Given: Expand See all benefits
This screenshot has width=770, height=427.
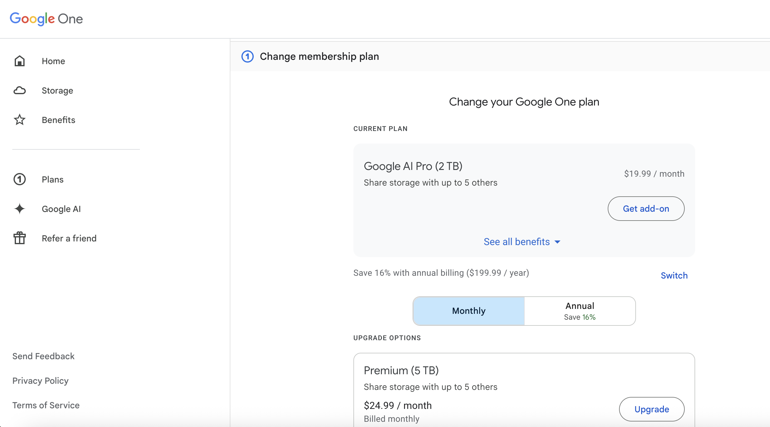Looking at the screenshot, I should (x=517, y=242).
